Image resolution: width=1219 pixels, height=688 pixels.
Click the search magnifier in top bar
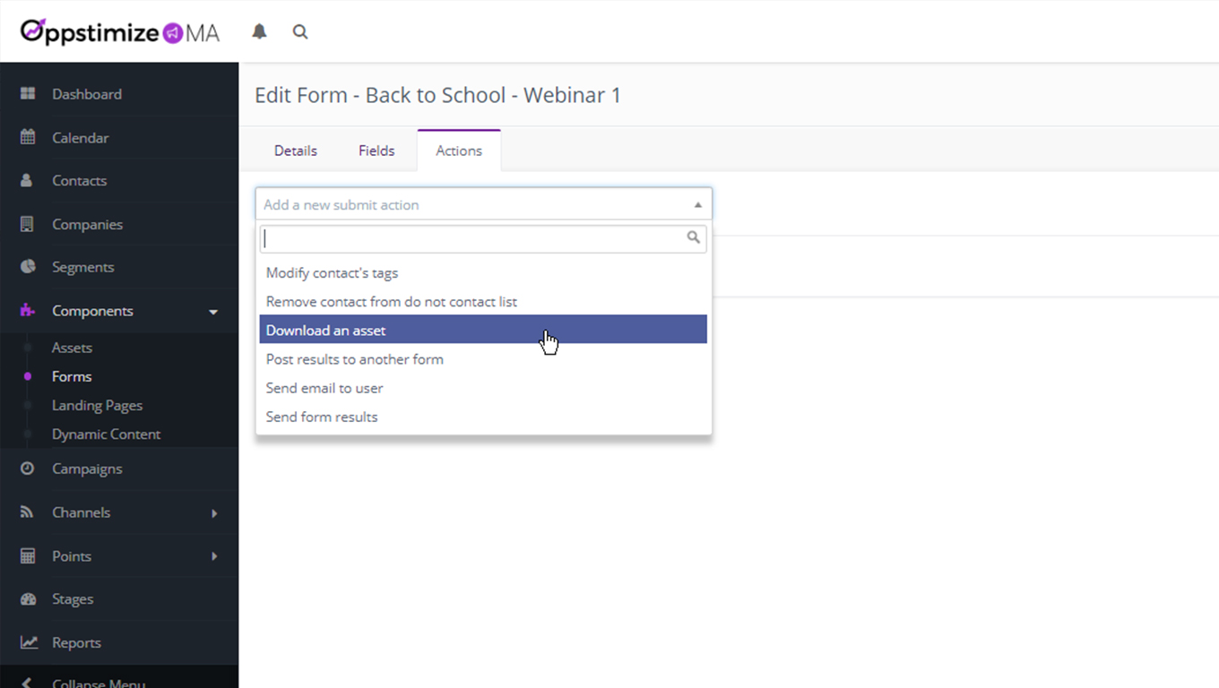click(x=300, y=31)
